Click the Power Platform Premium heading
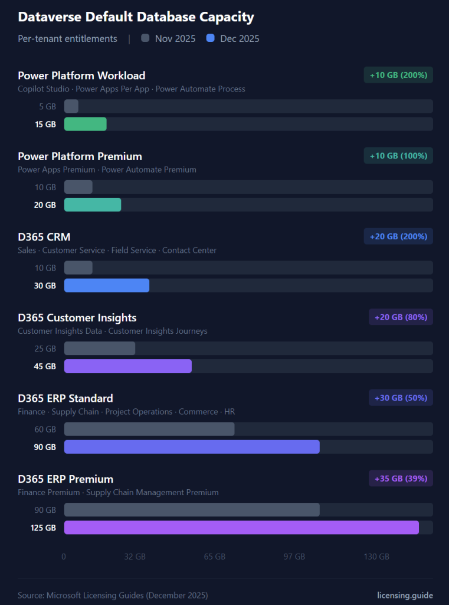 click(80, 157)
